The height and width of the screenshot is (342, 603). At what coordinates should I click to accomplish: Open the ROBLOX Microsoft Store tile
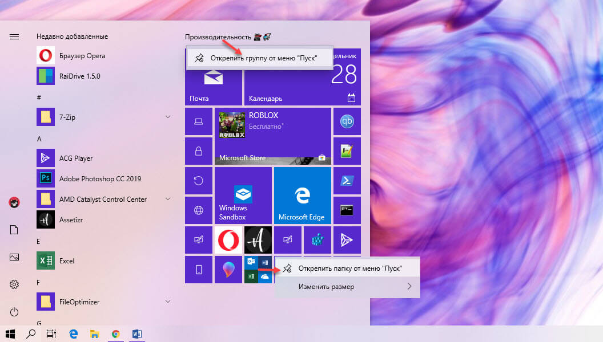[272, 136]
